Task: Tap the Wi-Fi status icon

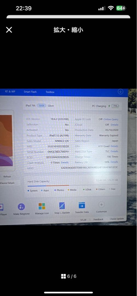Action: tap(111, 8)
